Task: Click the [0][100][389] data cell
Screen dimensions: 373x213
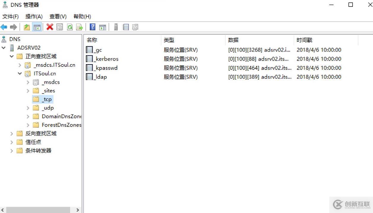Action: point(260,77)
